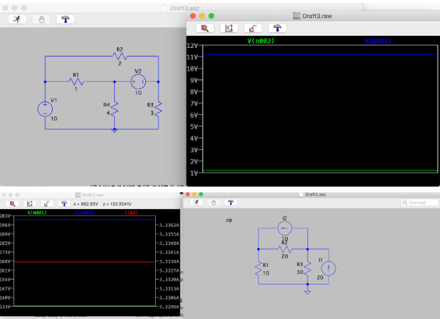Click the x = 882.95V cursor readout
The height and width of the screenshot is (319, 440).
pyautogui.click(x=85, y=204)
